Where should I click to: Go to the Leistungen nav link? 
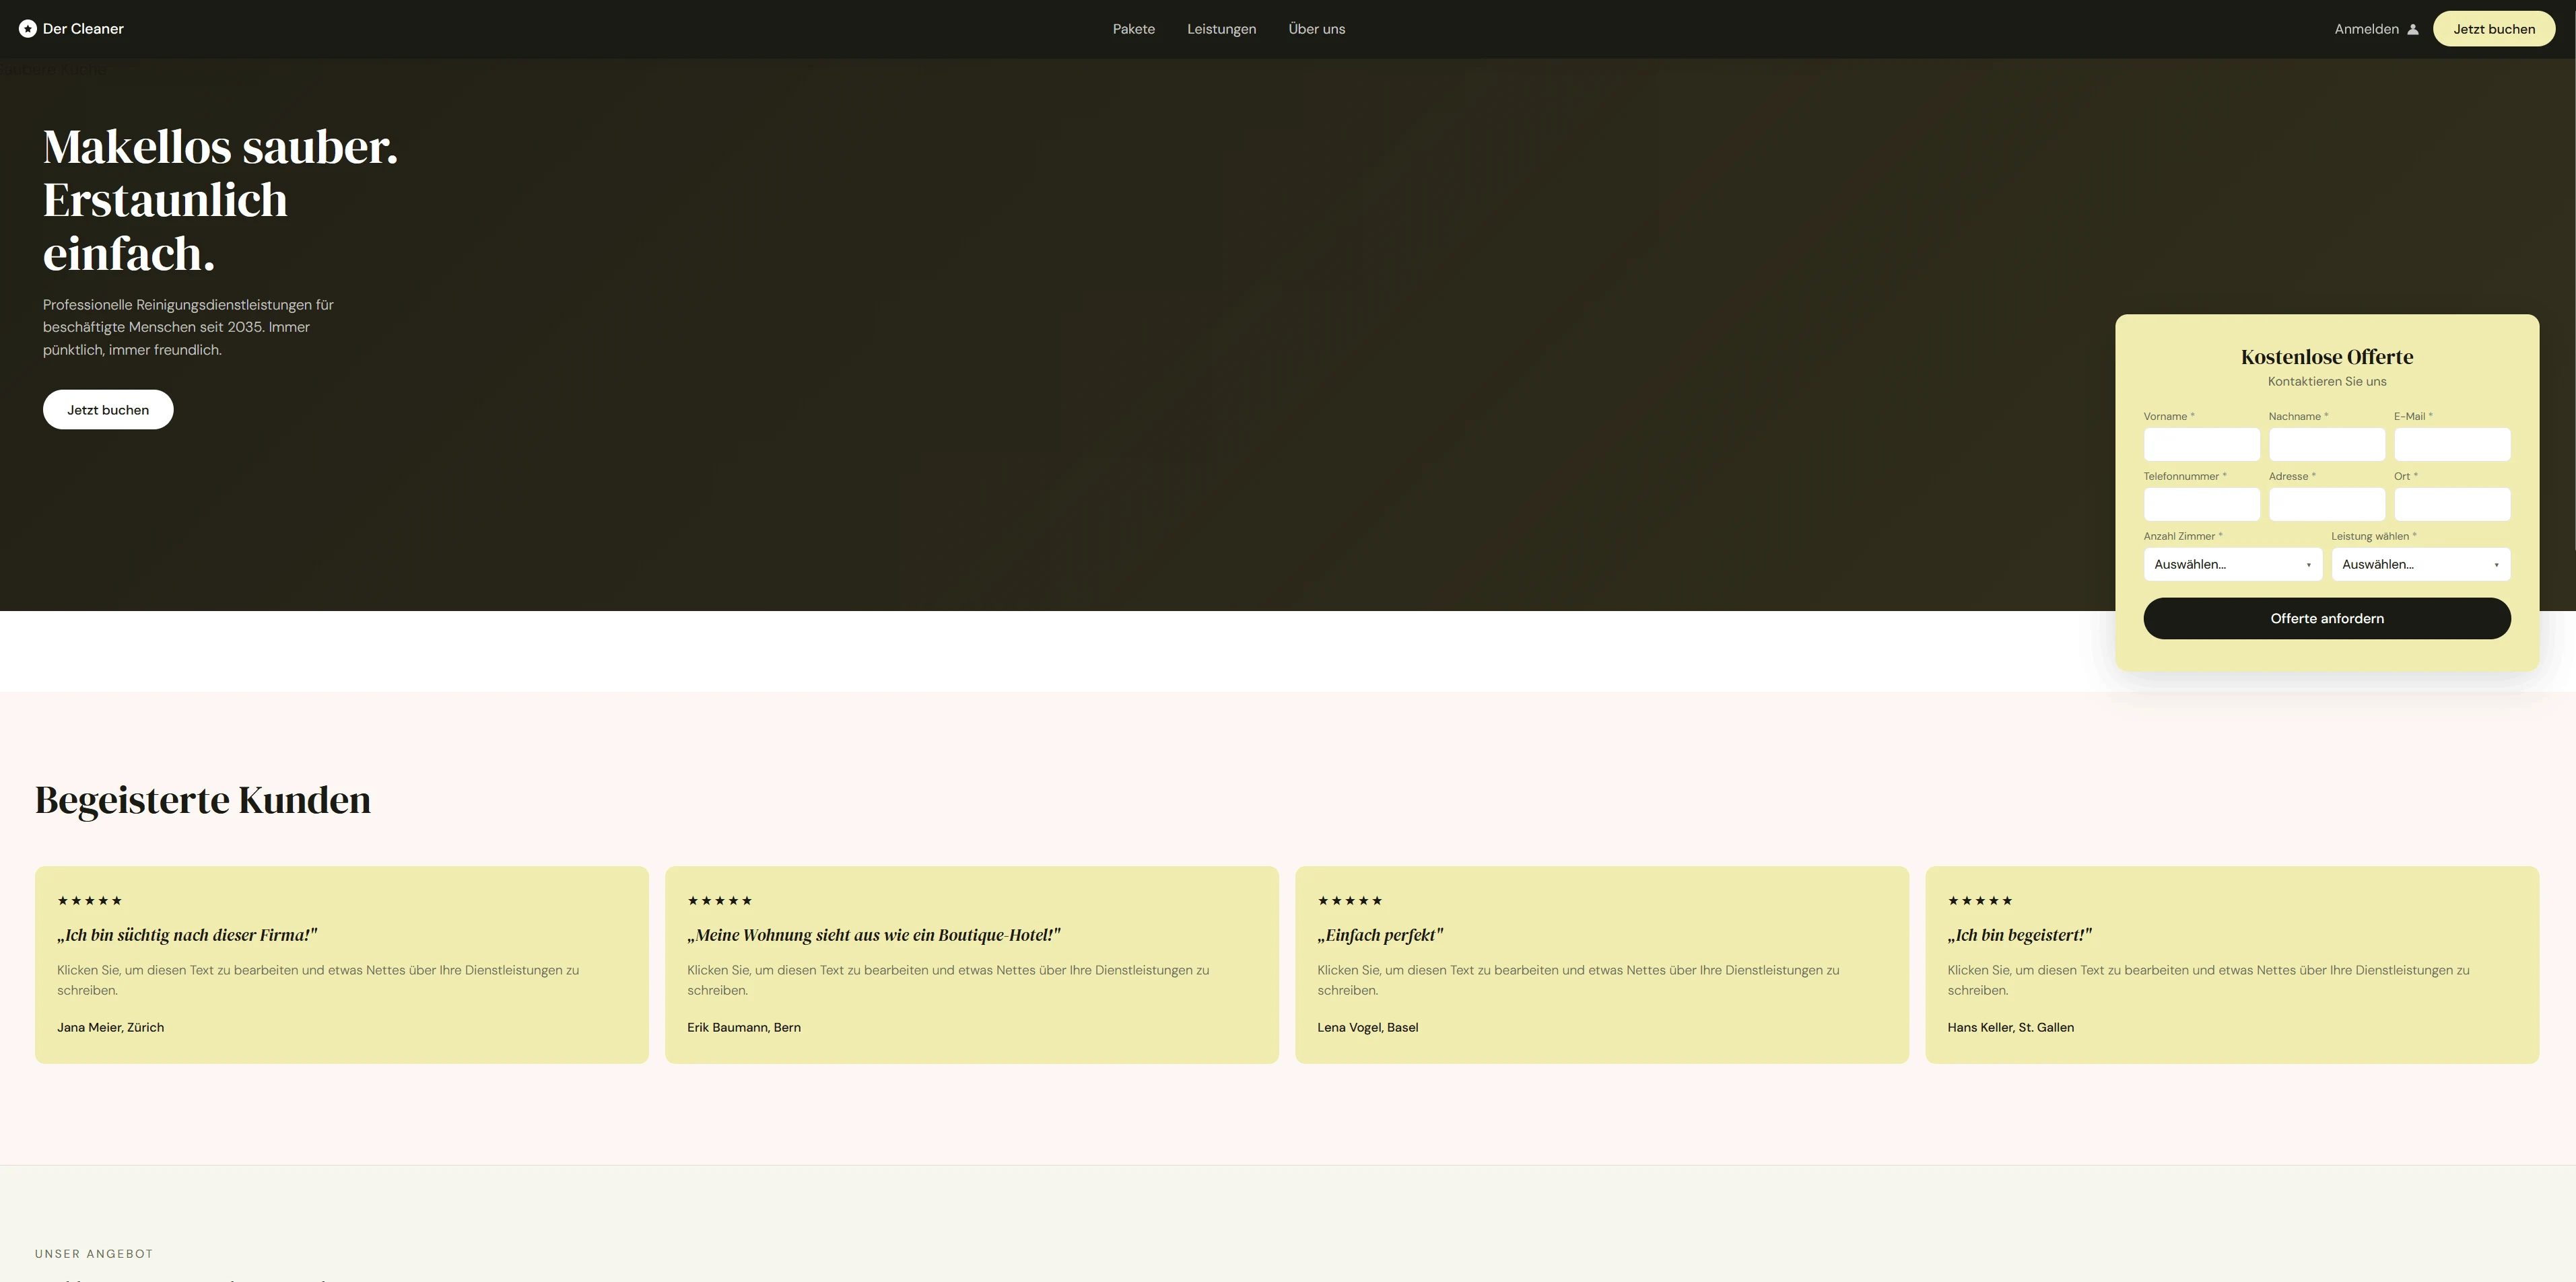(x=1221, y=29)
